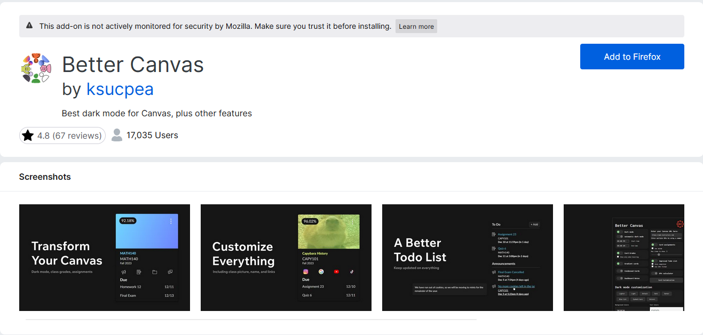Click the files folder icon on MATH140 card
Image resolution: width=703 pixels, height=335 pixels.
click(155, 272)
